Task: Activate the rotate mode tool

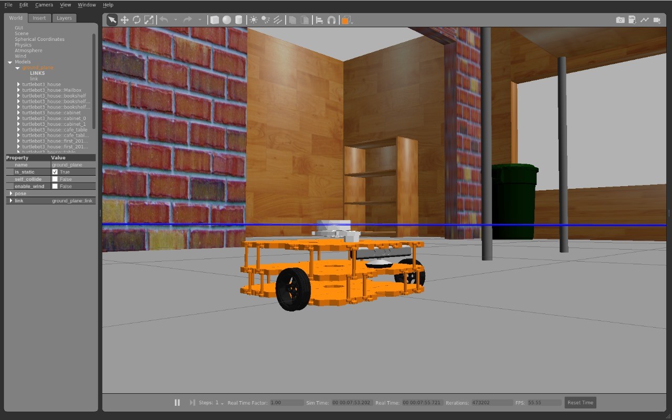Action: point(136,20)
